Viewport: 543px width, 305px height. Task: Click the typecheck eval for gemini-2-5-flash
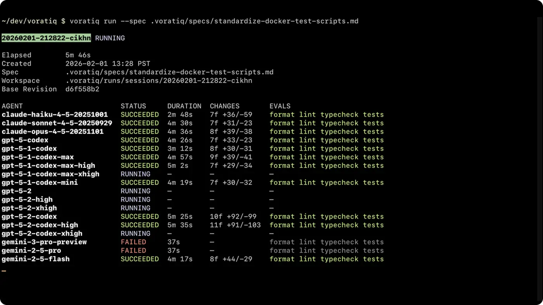[x=339, y=259]
